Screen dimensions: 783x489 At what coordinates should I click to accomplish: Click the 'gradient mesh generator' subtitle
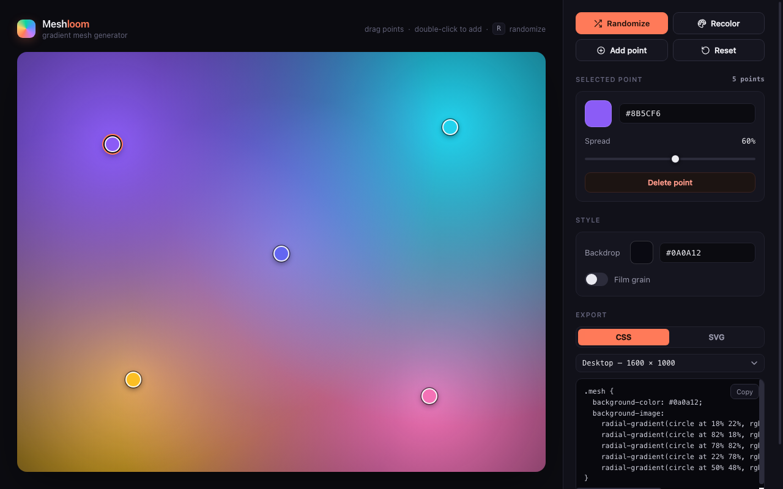(85, 35)
